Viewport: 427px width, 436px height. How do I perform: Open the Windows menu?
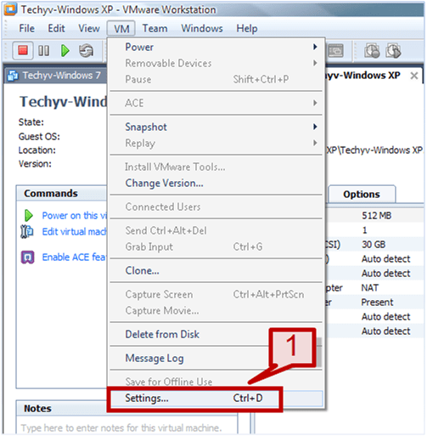tap(202, 29)
